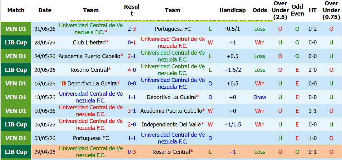This screenshot has width=342, height=160.
Task: Open Universidad Central de Venezuela on 06/05/26
Action: tap(91, 125)
